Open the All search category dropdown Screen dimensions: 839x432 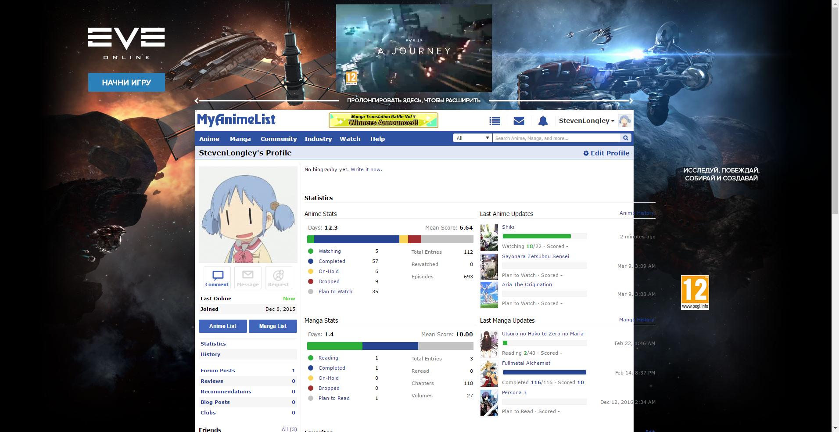pos(472,138)
